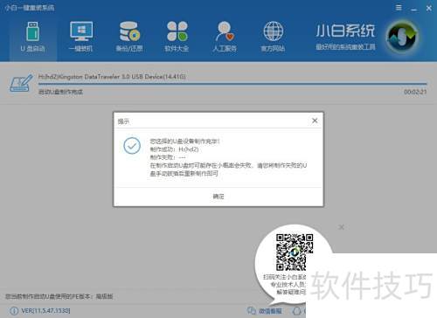Open the hamburger menu in title bar
The height and width of the screenshot is (318, 437).
coord(399,8)
